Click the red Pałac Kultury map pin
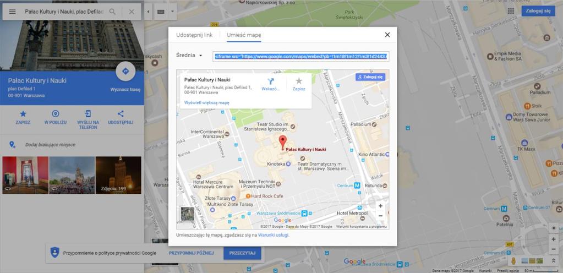 [283, 142]
